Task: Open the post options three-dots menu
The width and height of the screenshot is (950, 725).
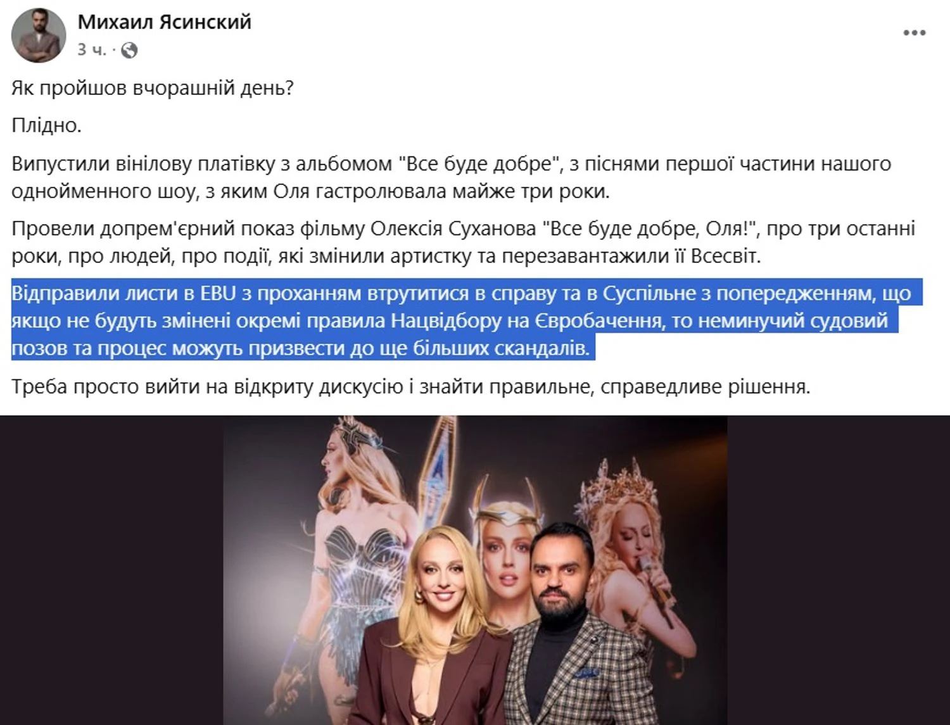Action: pyautogui.click(x=914, y=33)
